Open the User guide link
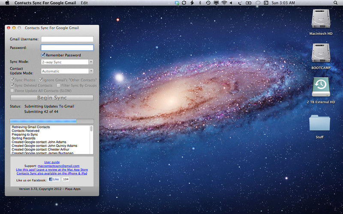Screen dimensions: 343x214 tap(52, 162)
